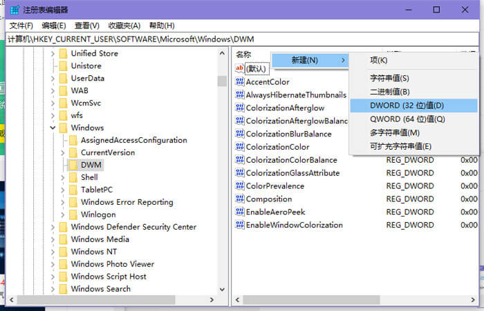Click the folder icon of DWM key
Viewport: 484px width, 311px height.
coord(73,165)
